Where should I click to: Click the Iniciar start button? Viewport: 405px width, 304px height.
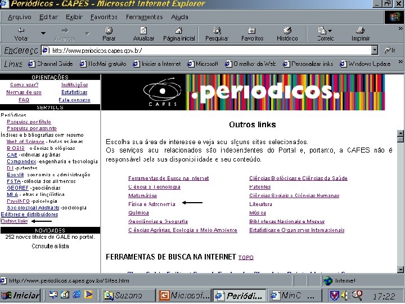point(20,295)
